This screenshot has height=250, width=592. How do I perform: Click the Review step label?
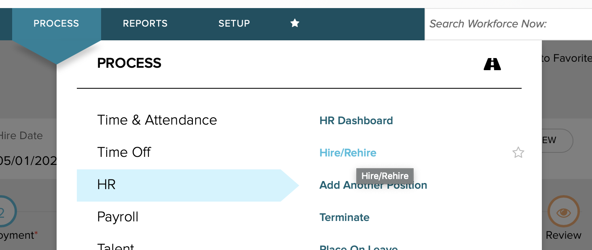(563, 235)
